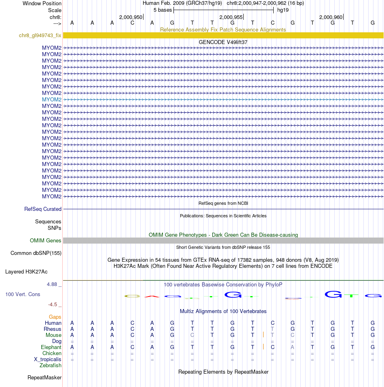
Task: Select the Rhesus alignment row label
Action: [53, 329]
